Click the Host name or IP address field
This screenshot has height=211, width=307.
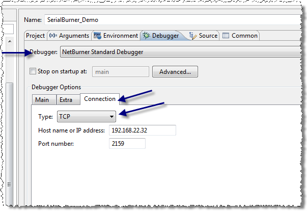click(143, 130)
